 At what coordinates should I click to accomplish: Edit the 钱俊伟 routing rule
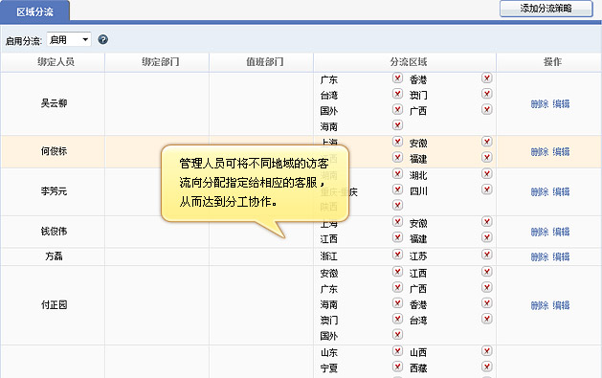(x=561, y=232)
